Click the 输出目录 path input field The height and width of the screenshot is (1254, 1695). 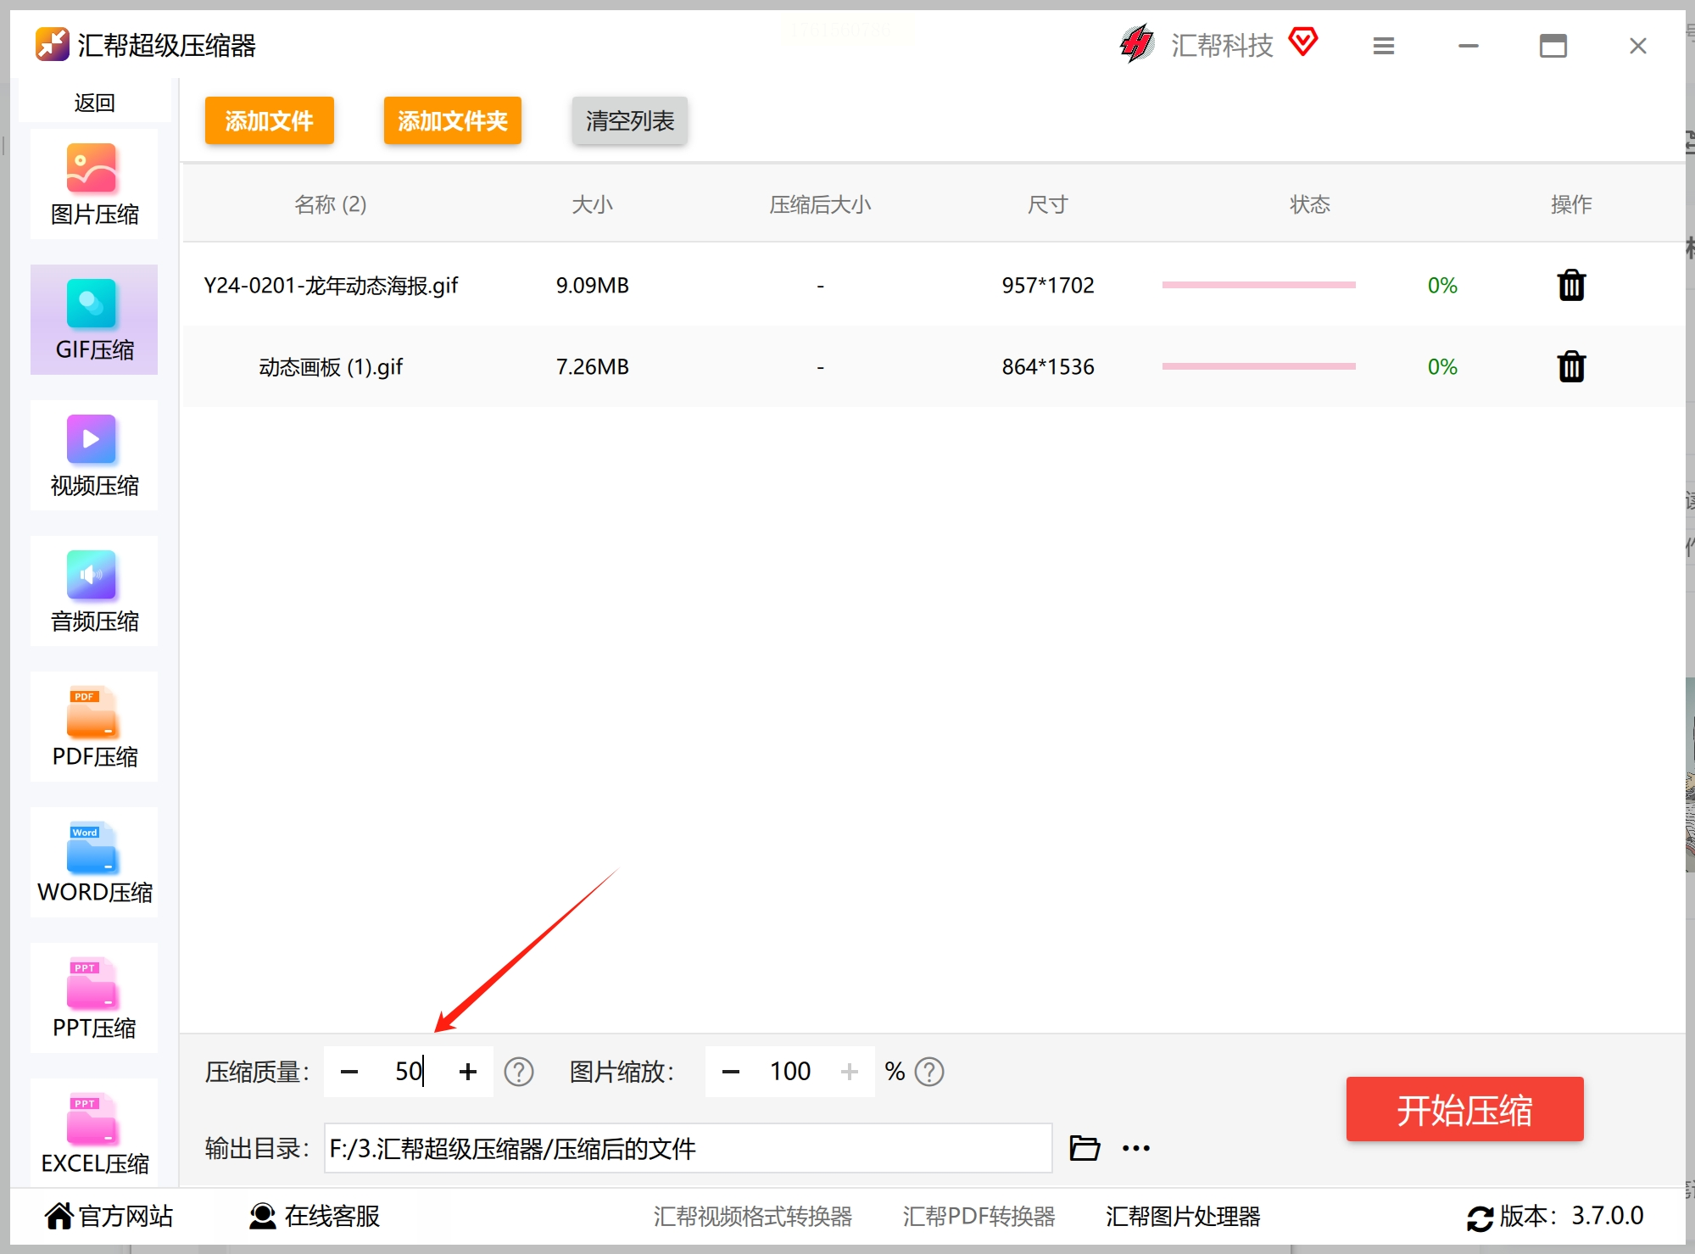(x=687, y=1148)
